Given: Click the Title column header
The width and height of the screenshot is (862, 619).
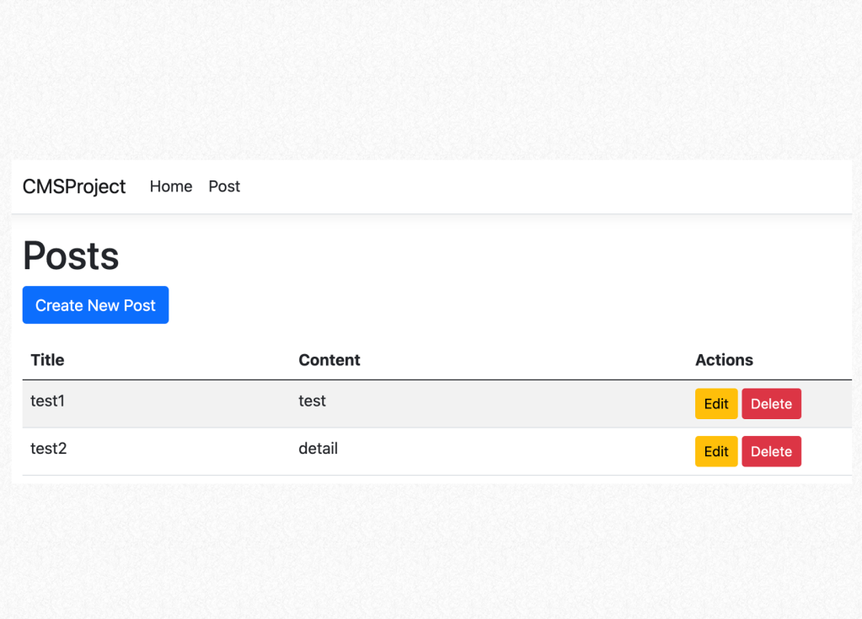Looking at the screenshot, I should (x=47, y=360).
